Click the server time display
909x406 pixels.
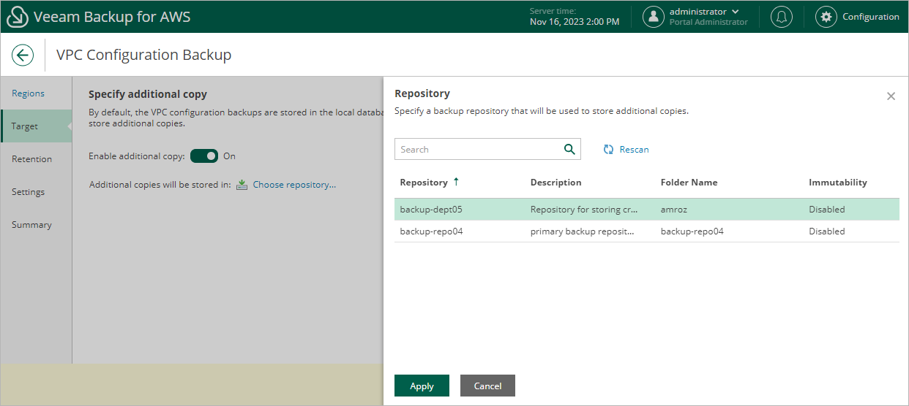tap(574, 17)
